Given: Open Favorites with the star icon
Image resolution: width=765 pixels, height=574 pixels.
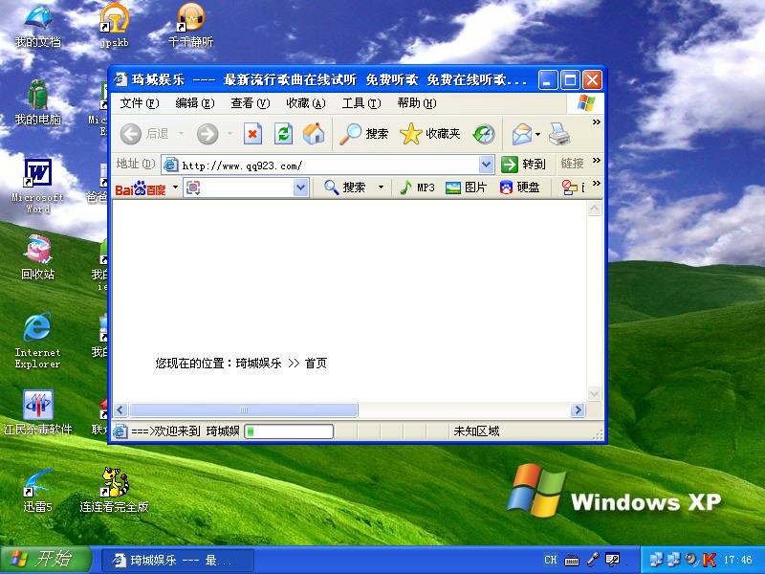Looking at the screenshot, I should [x=429, y=134].
